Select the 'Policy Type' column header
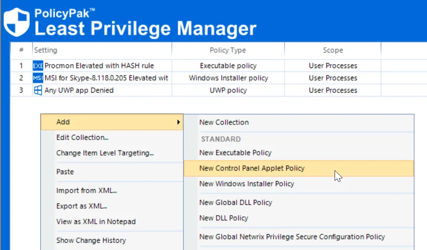The height and width of the screenshot is (250, 427). pyautogui.click(x=228, y=50)
